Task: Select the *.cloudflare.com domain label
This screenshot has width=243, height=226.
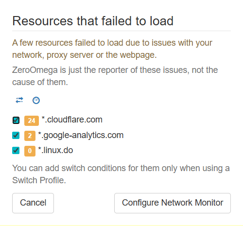Action: coord(72,120)
